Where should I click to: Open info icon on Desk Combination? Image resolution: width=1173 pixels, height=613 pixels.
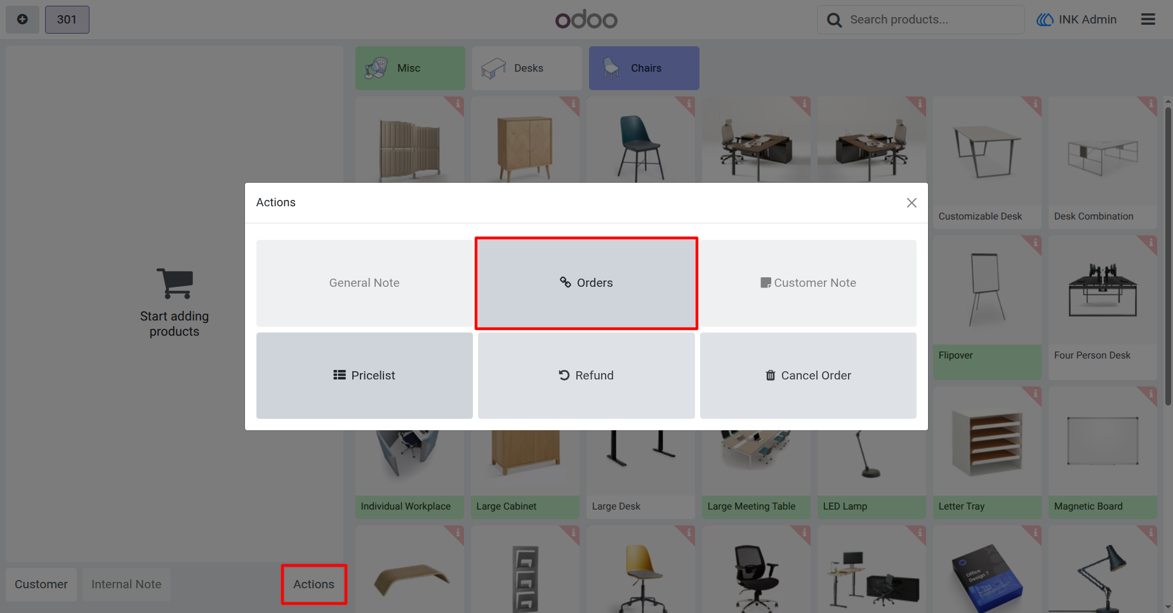tap(1150, 103)
